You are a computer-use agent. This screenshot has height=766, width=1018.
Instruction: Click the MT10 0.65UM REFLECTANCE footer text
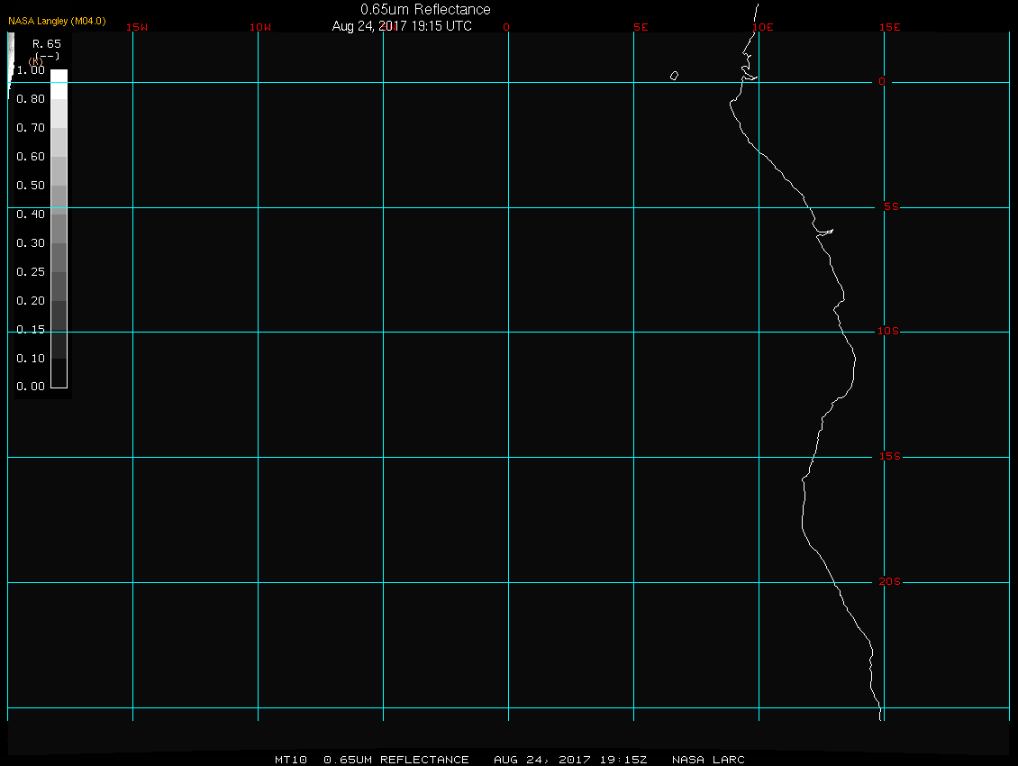371,760
